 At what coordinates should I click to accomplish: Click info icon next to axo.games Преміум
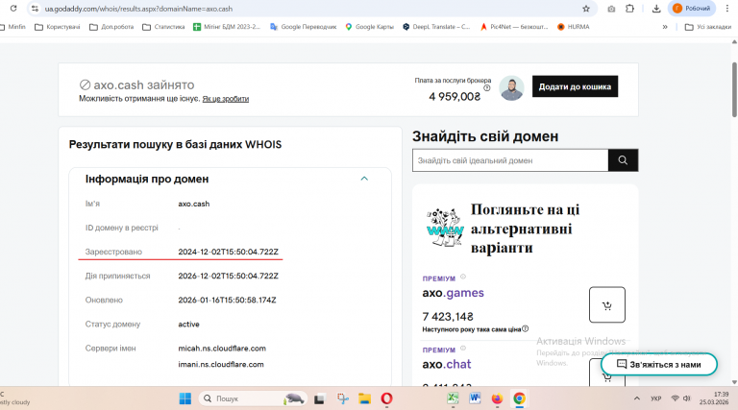point(463,277)
